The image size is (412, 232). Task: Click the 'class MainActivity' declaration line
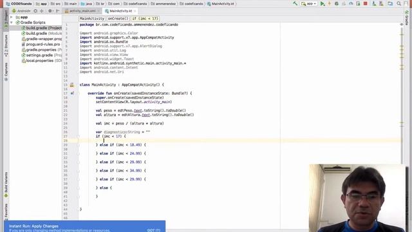[122, 84]
